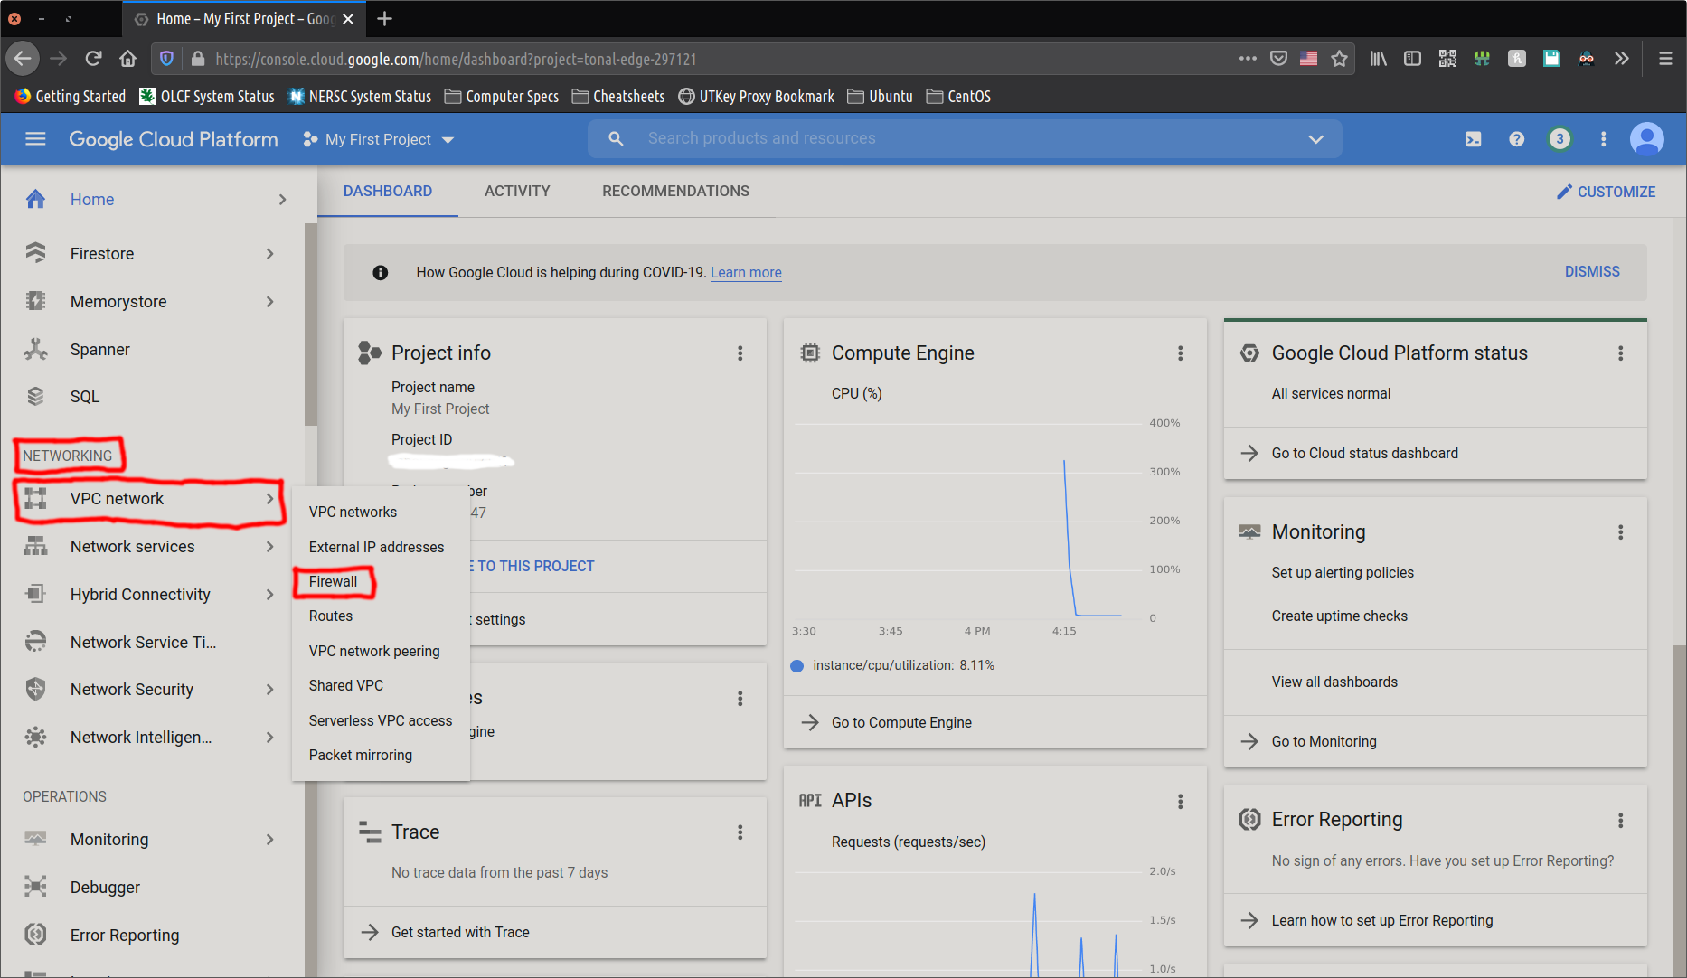The image size is (1687, 978).
Task: Open APIs card options menu
Action: [1180, 802]
